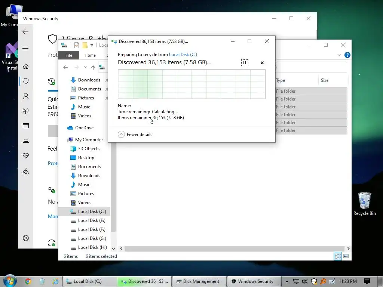Screen dimensions: 383x287
Task: Click back arrow in Windows Security
Action: (25, 32)
